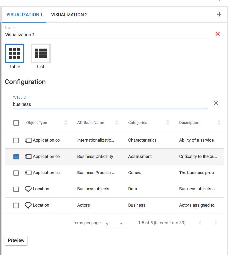Viewport: 228px width, 255px height.
Task: Clear the search field with X icon
Action: pos(216,103)
